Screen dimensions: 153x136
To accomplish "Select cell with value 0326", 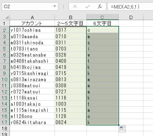I will pyautogui.click(x=71, y=55).
